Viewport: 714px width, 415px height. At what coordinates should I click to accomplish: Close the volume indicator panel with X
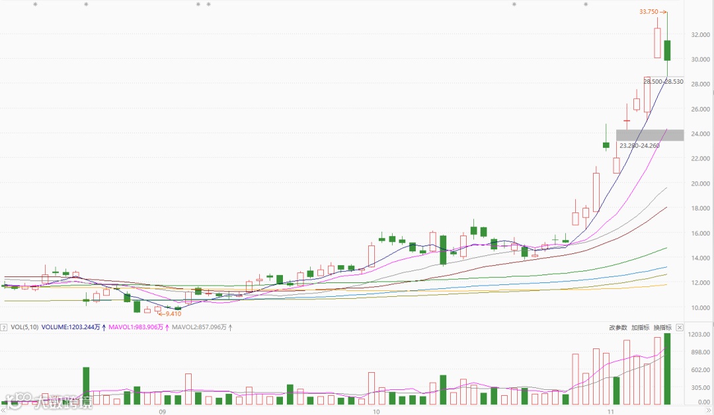pyautogui.click(x=680, y=327)
